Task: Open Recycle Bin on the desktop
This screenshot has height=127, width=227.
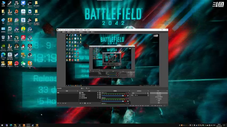Action: tap(3, 38)
